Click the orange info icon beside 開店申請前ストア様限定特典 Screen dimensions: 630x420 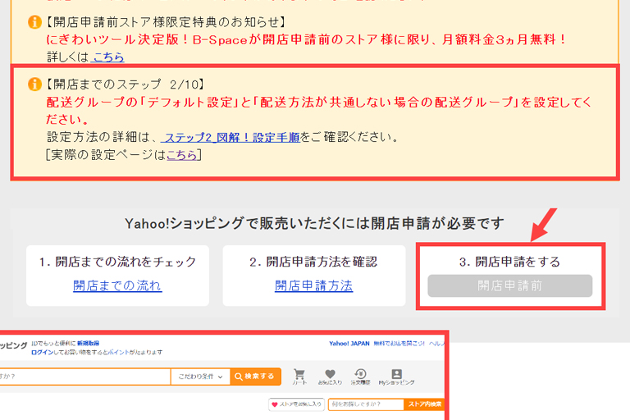point(35,21)
